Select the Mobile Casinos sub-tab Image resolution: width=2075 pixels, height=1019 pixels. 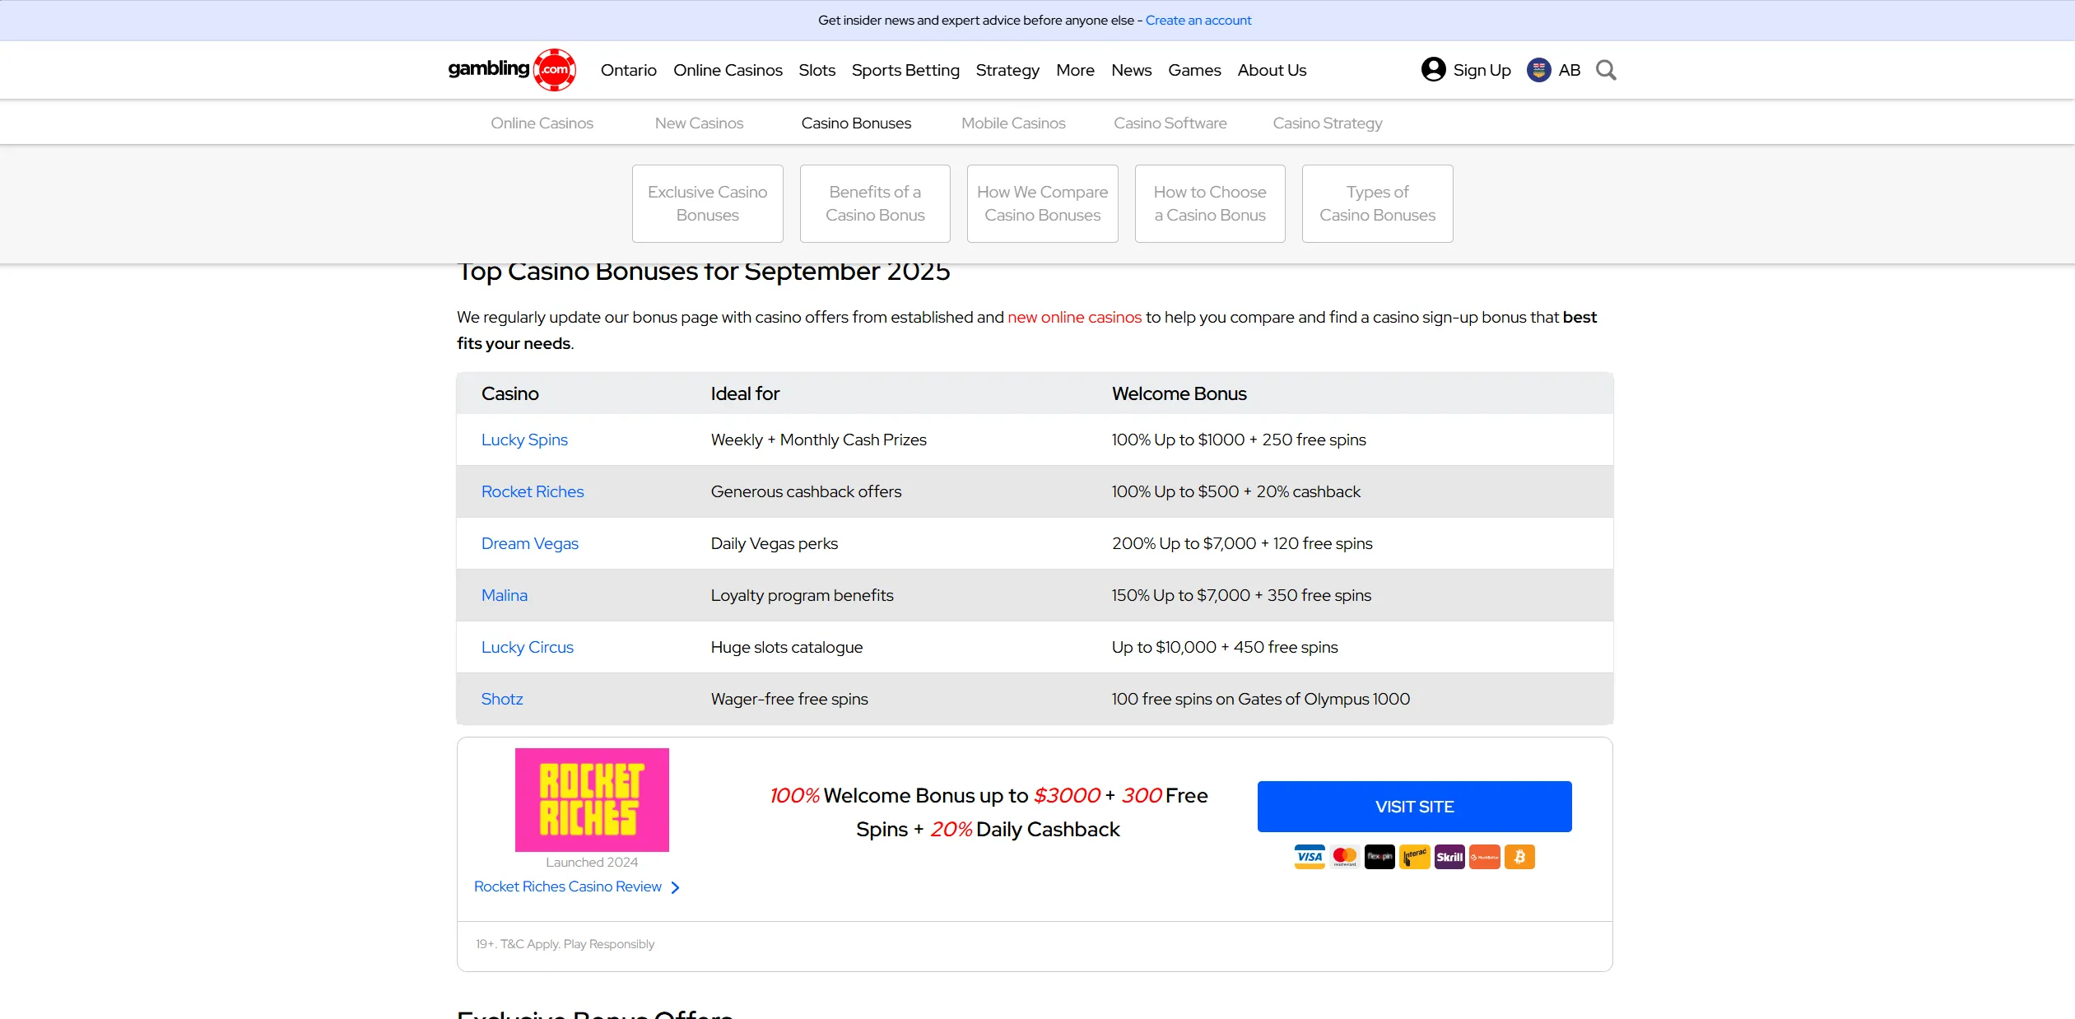(1013, 123)
